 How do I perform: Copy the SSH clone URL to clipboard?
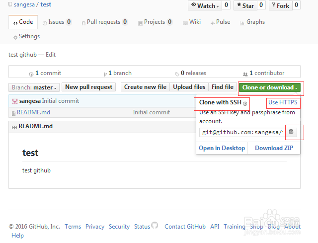coord(291,132)
